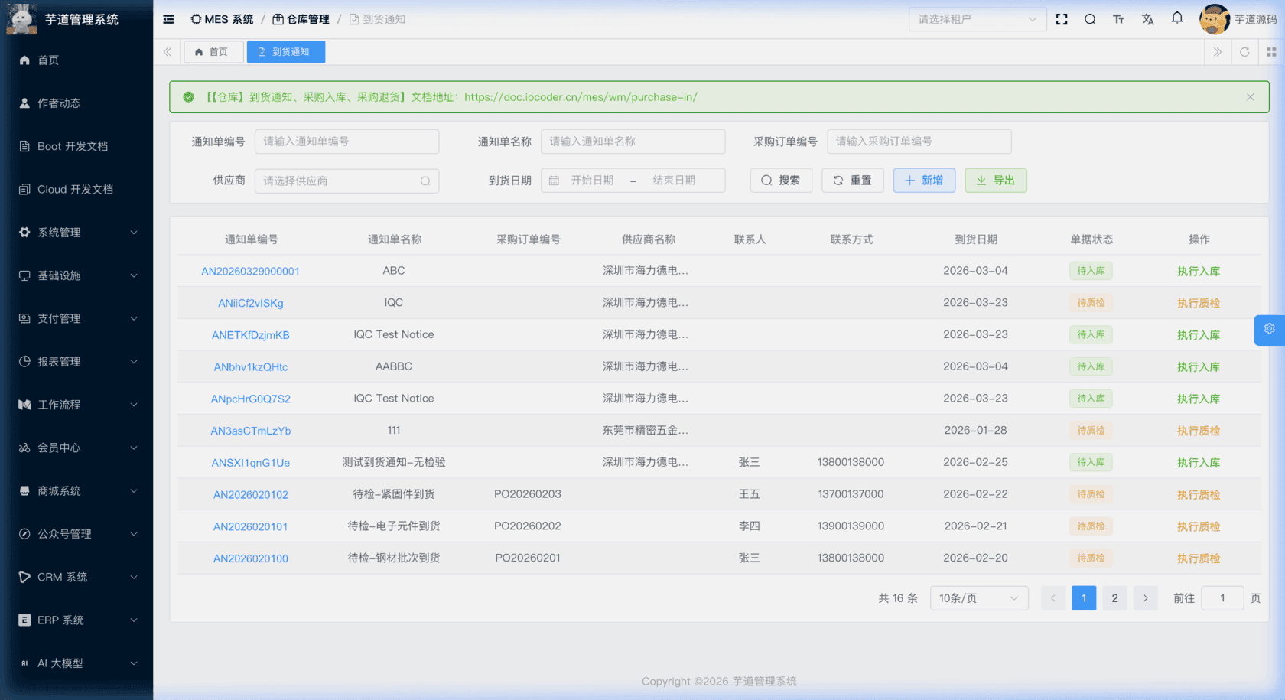The height and width of the screenshot is (700, 1285).
Task: Dismiss the green documentation banner
Action: tap(1250, 96)
